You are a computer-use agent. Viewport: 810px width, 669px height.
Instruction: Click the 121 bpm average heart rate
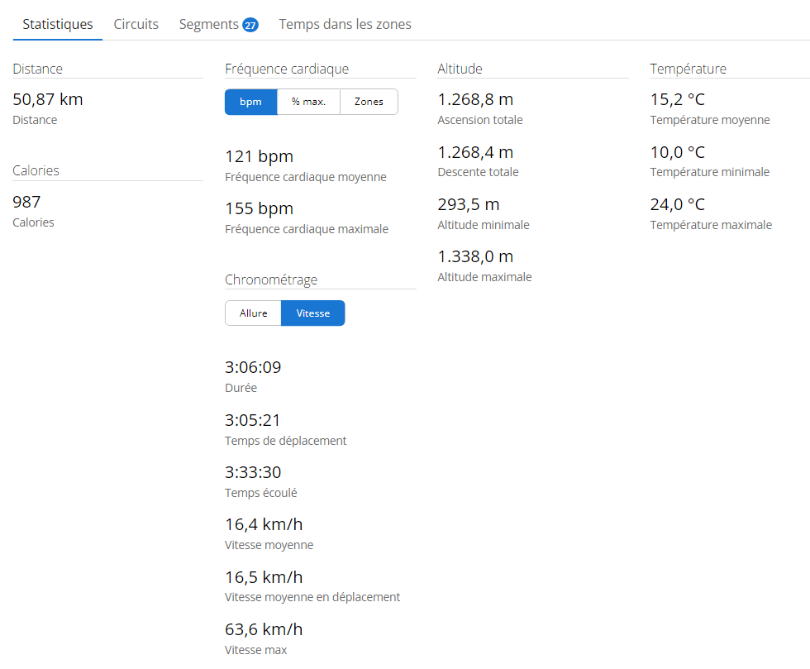pos(259,156)
